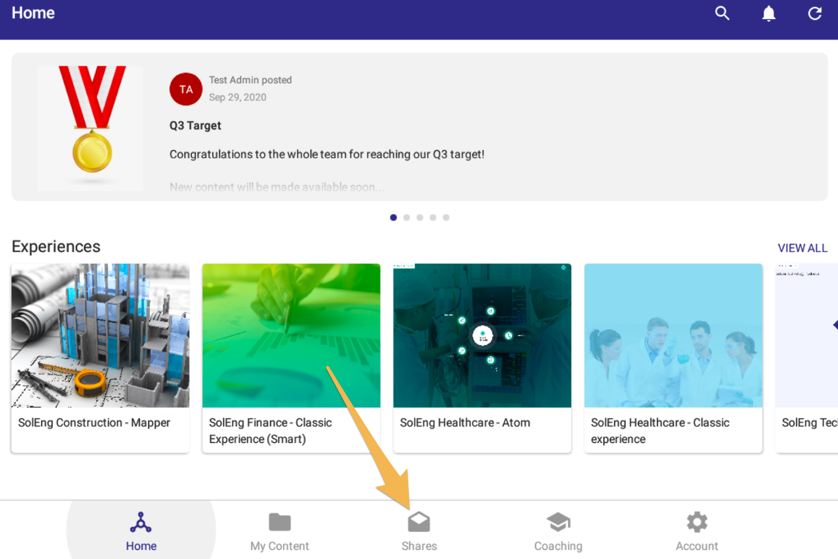838x559 pixels.
Task: Open SolEng Healthcare - Atom experience
Action: pyautogui.click(x=482, y=356)
